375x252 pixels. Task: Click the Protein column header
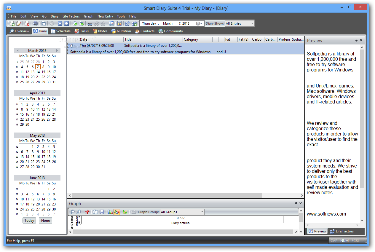pyautogui.click(x=284, y=39)
